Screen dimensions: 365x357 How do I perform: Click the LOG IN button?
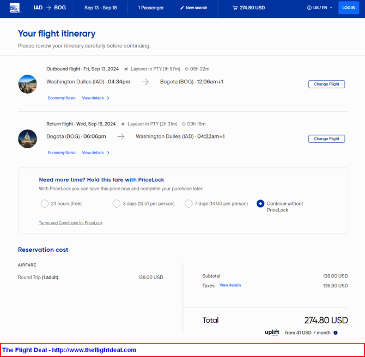(x=349, y=8)
